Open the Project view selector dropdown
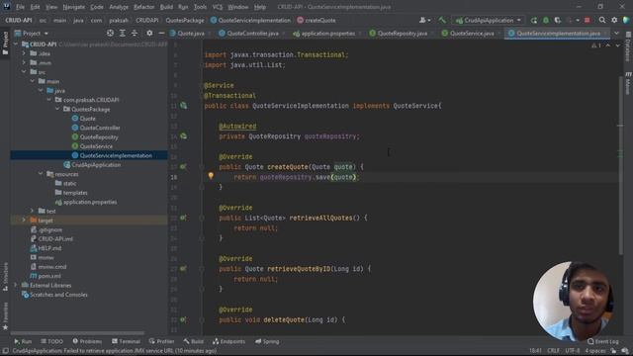This screenshot has width=633, height=356. click(32, 33)
